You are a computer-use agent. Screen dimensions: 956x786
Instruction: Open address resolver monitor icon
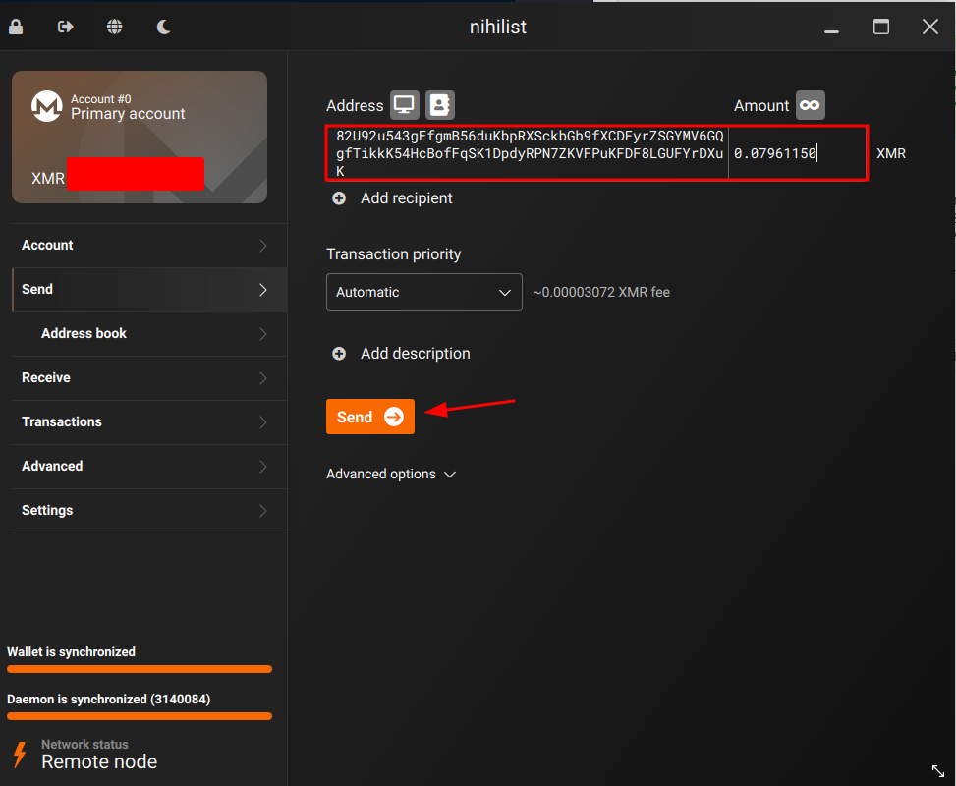404,105
